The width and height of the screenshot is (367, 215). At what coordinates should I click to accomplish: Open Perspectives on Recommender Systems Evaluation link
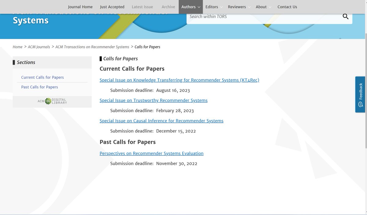pyautogui.click(x=151, y=153)
